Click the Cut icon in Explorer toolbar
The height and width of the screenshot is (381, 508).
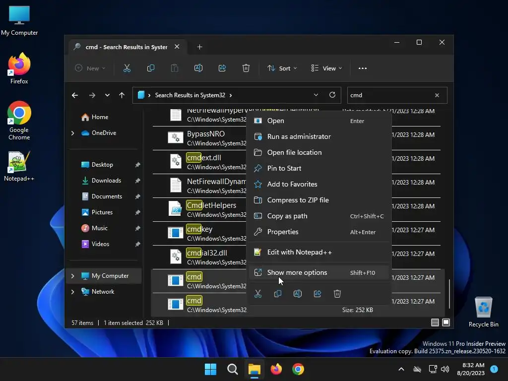(x=127, y=68)
